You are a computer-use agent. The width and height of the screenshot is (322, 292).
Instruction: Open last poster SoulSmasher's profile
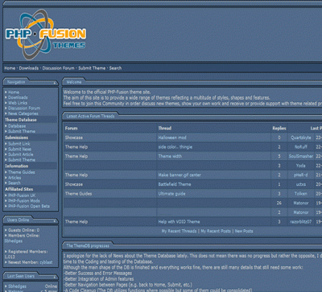pos(301,156)
